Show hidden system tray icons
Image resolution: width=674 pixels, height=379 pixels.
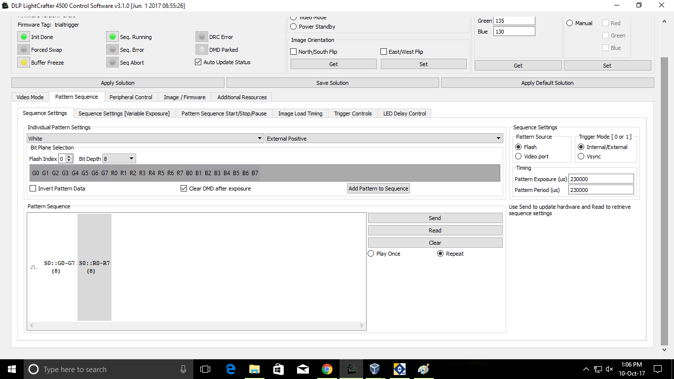coord(586,369)
